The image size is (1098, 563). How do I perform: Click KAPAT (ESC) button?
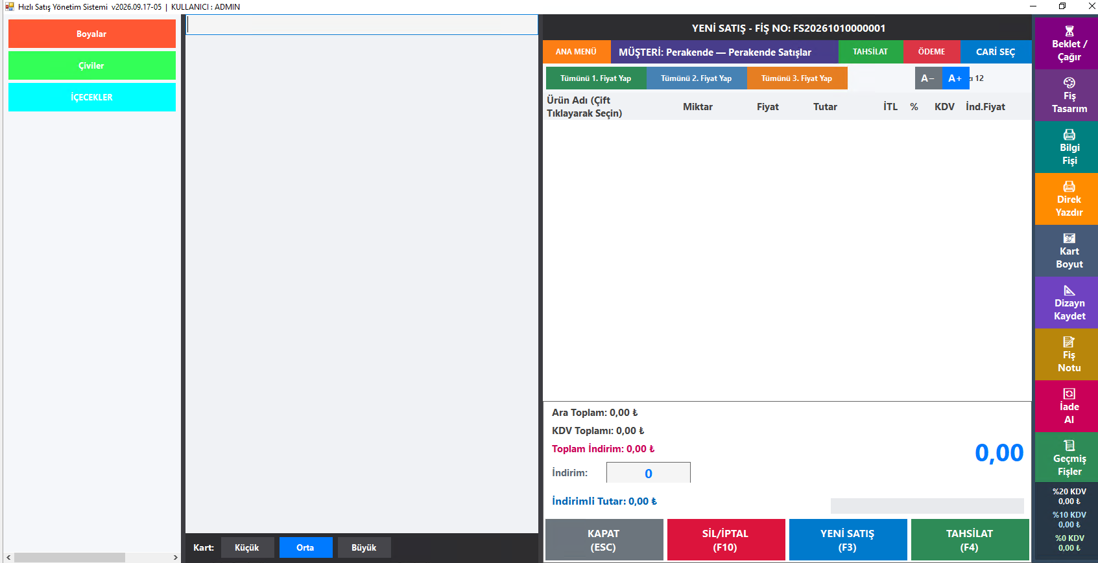pyautogui.click(x=604, y=540)
